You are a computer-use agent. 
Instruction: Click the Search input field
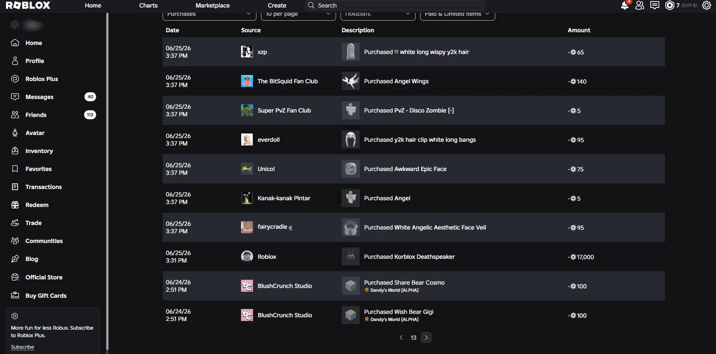click(x=395, y=5)
